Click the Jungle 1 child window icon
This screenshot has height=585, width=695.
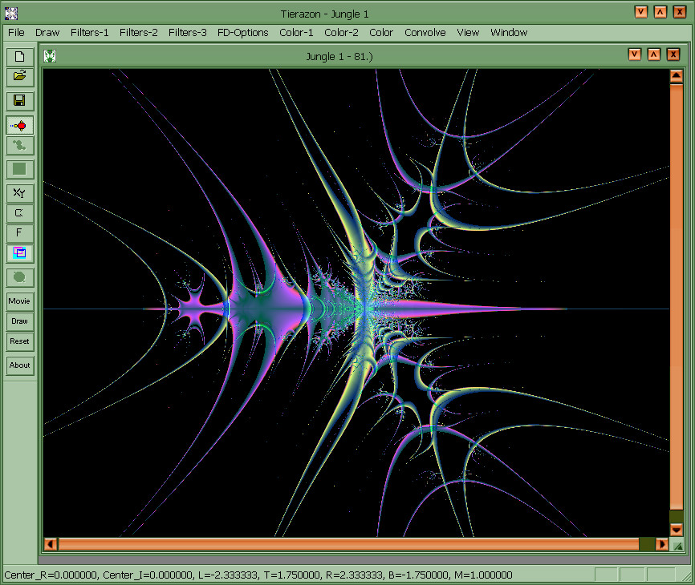coord(50,56)
